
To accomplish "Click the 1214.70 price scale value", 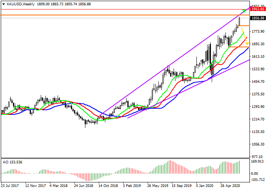I will [258, 119].
